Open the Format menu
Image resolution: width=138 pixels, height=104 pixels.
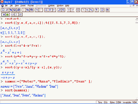(x=31, y=6)
